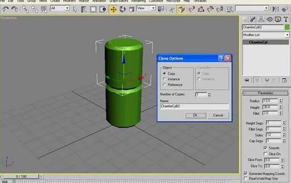Select the Instance radio under Object
Screen dimensions: 291x183
coord(165,79)
